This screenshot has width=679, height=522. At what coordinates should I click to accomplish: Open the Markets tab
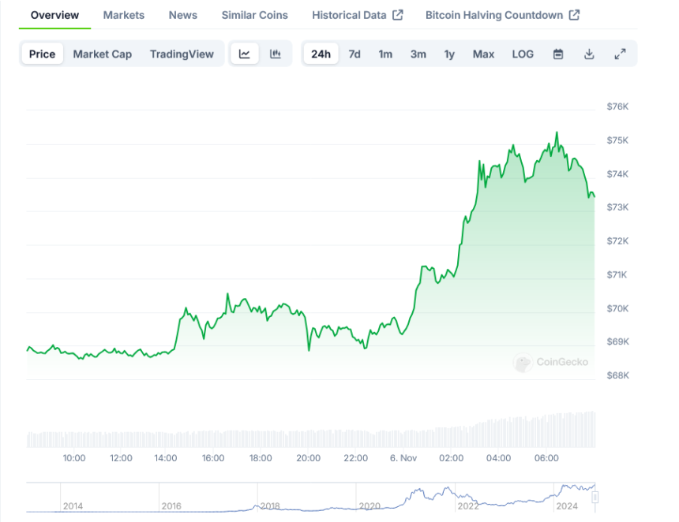pyautogui.click(x=124, y=15)
